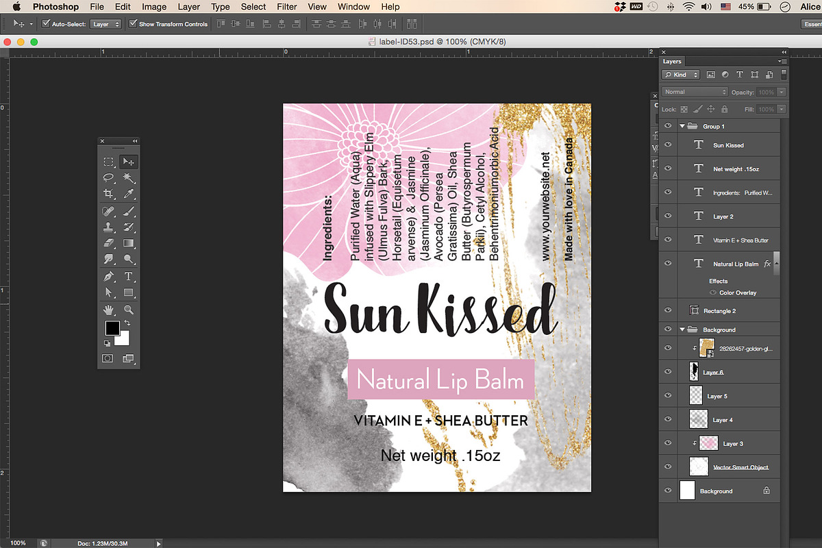
Task: Select the Magic Wand tool
Action: click(128, 178)
